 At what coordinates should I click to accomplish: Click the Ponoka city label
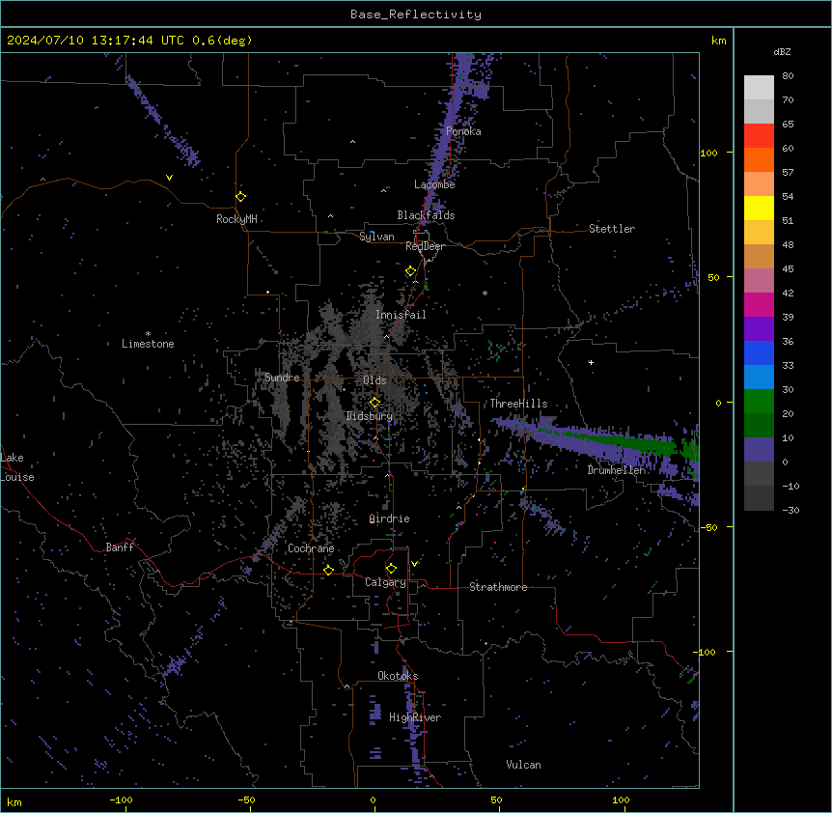[463, 131]
